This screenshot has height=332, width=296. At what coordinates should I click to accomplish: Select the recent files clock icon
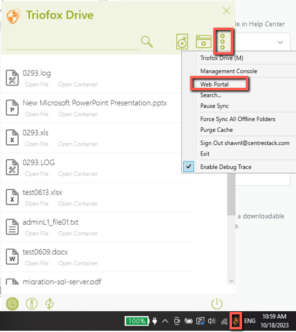pyautogui.click(x=13, y=304)
